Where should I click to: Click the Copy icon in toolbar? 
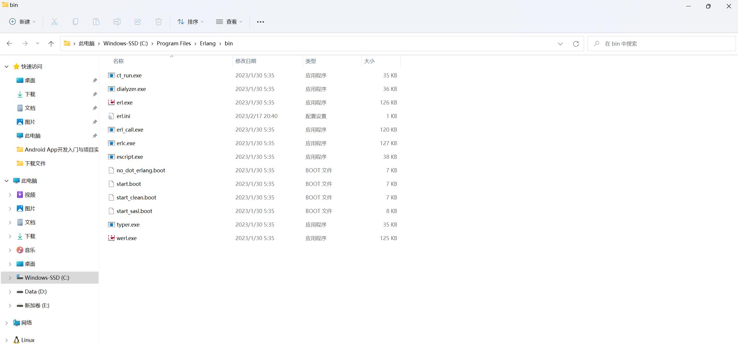(75, 22)
